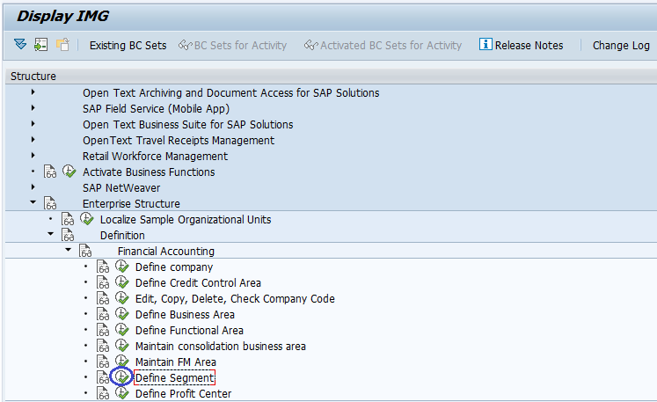
Task: Execute Maintain FM Area activity icon
Action: 122,361
